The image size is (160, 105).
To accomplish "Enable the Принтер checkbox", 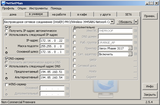I will [x=74, y=48].
